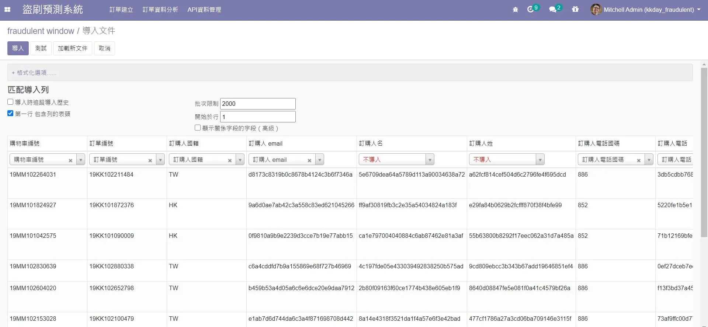Open dropdown arrow for 訂購人國籍 mapping

(x=240, y=160)
